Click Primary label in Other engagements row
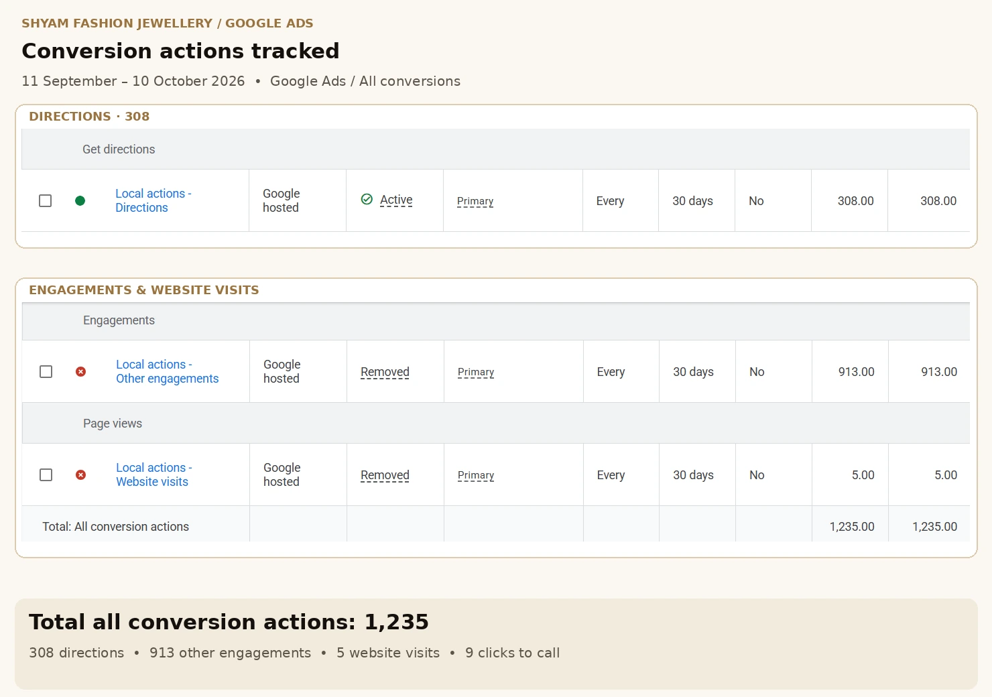The height and width of the screenshot is (697, 992). pyautogui.click(x=476, y=372)
